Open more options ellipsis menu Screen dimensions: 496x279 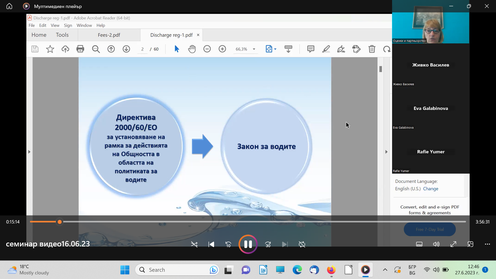pos(487,244)
